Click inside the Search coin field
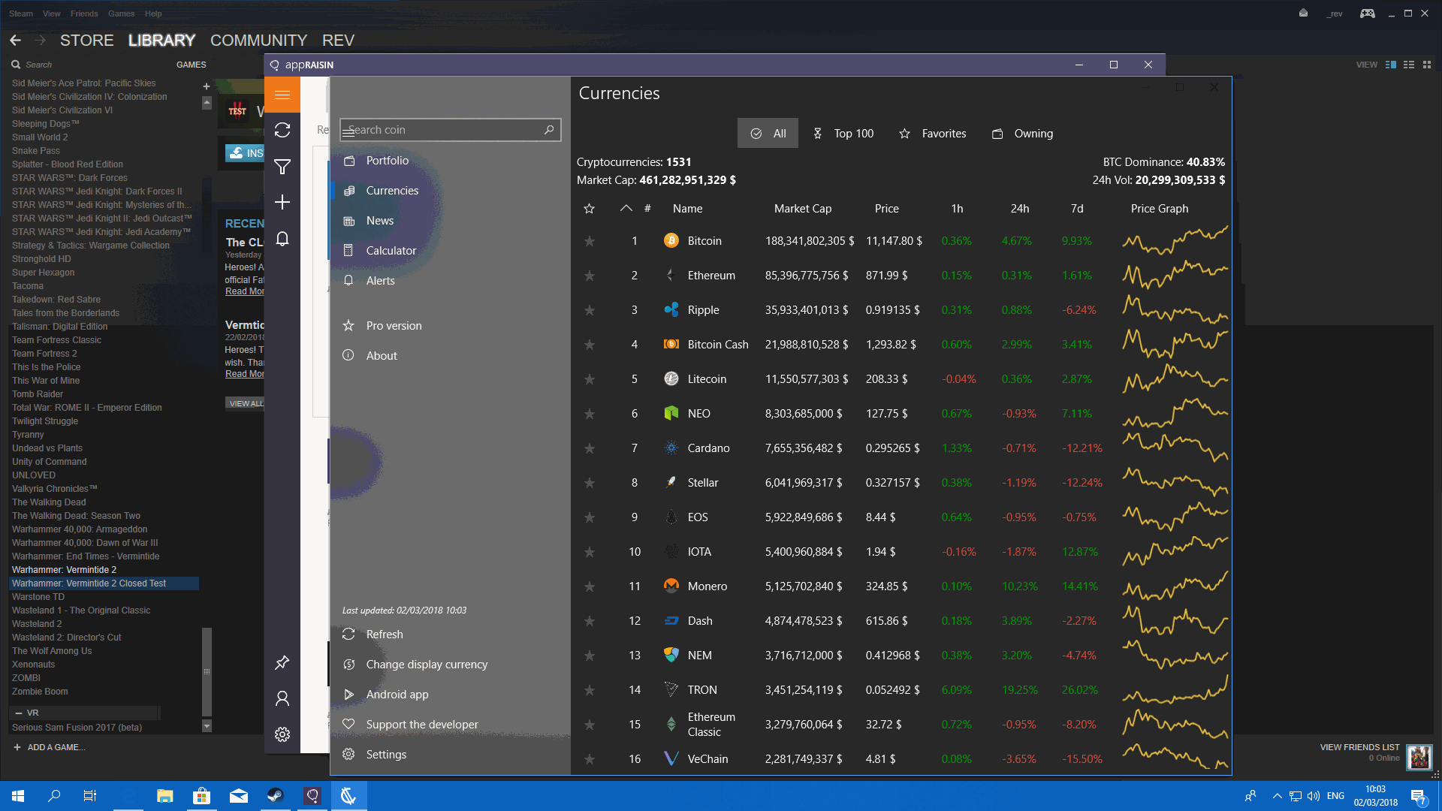This screenshot has height=811, width=1442. tap(443, 130)
